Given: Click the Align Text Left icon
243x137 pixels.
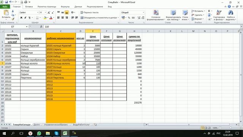Looking at the screenshot, I should [58, 18].
